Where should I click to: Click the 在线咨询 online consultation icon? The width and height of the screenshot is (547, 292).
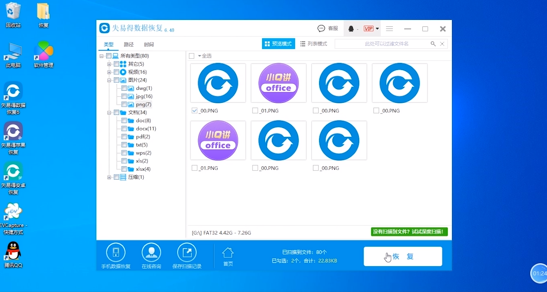[151, 253]
